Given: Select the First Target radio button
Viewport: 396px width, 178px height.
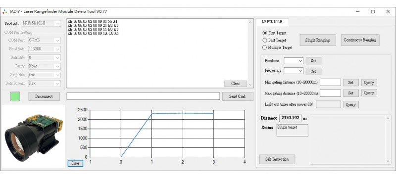Looking at the screenshot, I should (x=265, y=33).
